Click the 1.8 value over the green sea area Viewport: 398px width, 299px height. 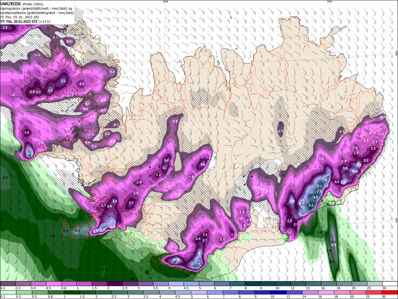[x=52, y=236]
